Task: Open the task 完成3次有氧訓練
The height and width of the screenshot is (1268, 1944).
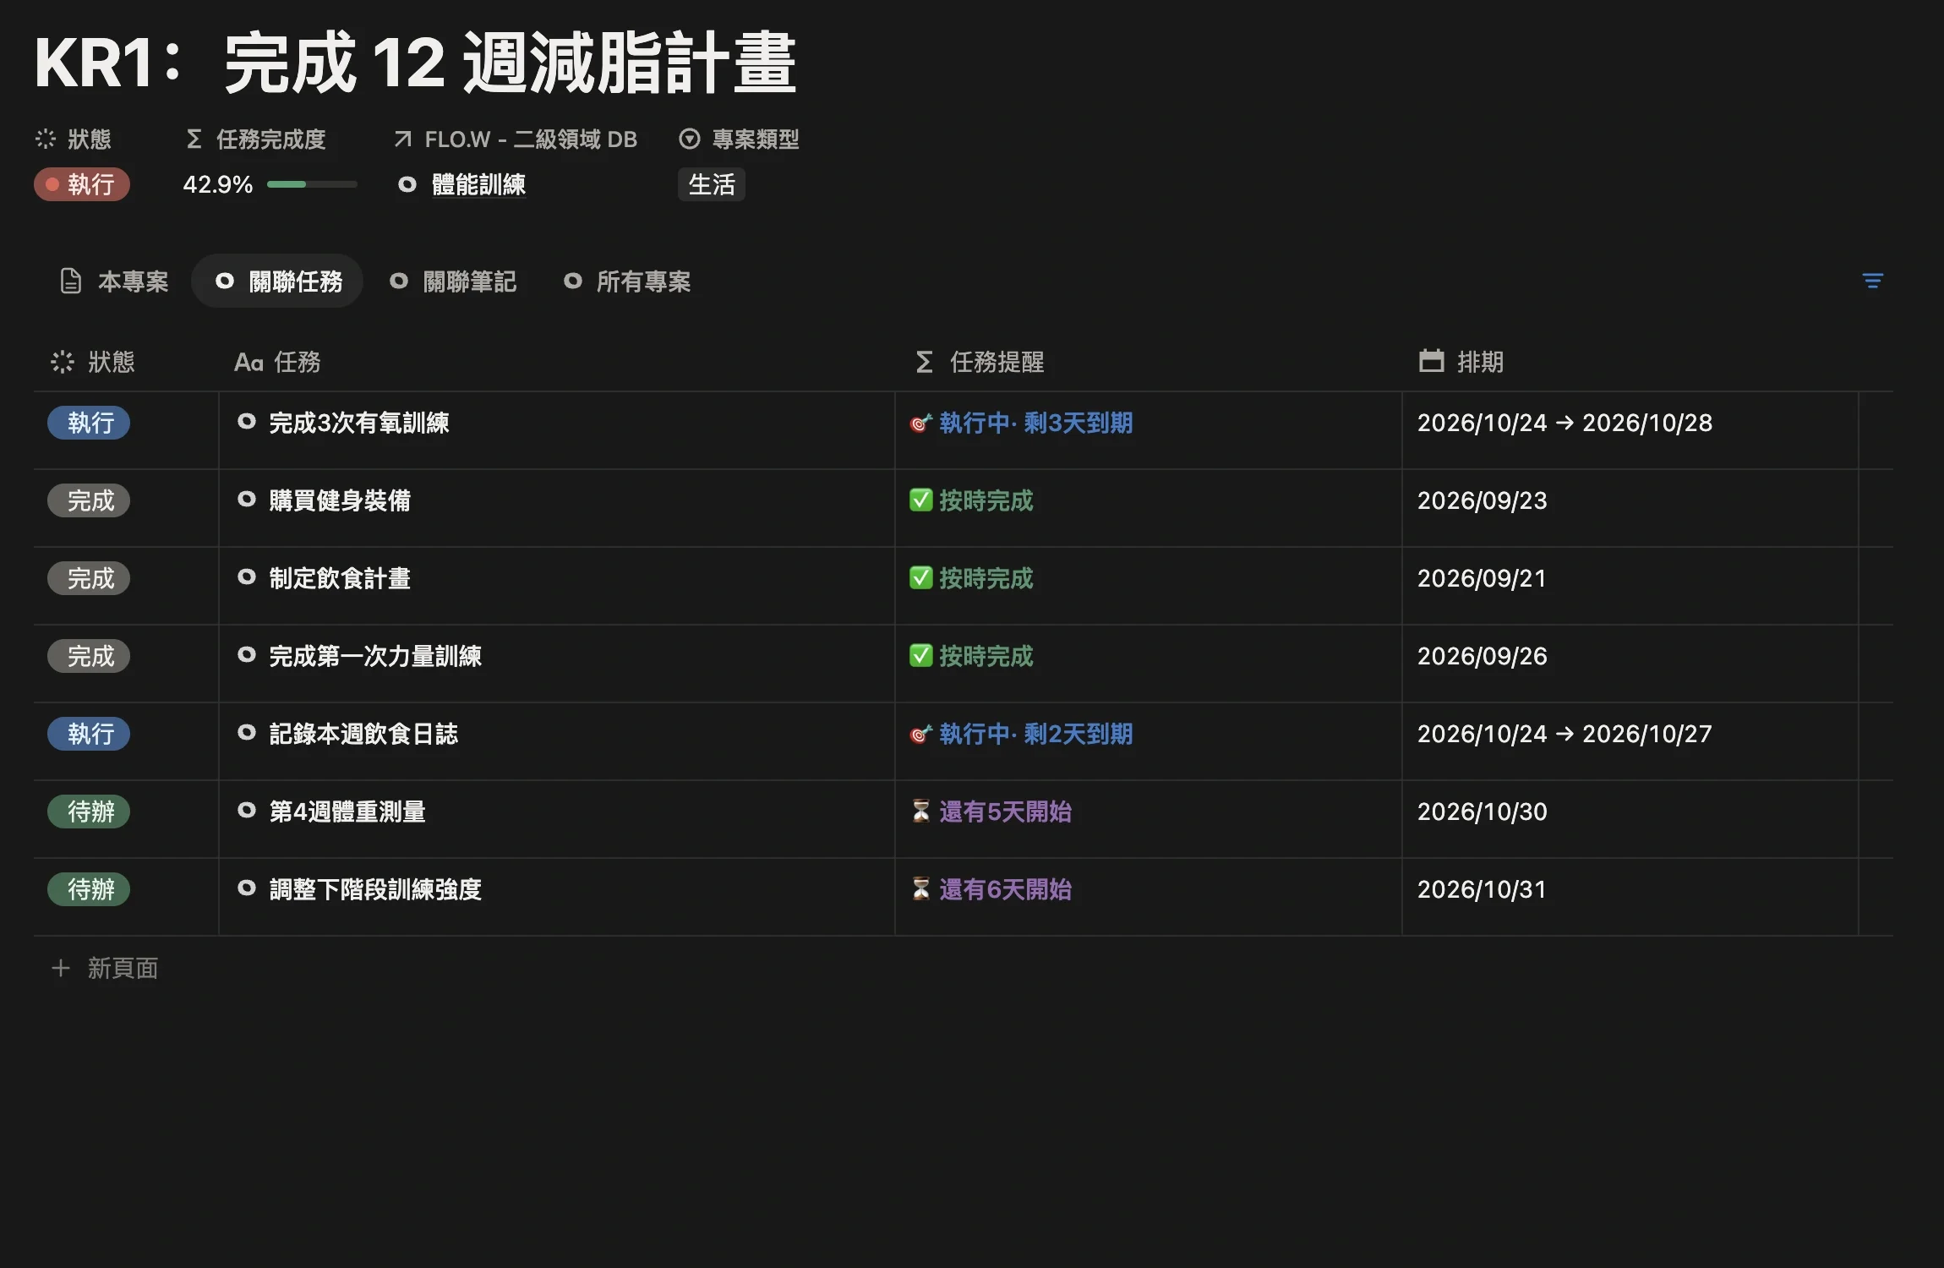Action: pyautogui.click(x=359, y=423)
